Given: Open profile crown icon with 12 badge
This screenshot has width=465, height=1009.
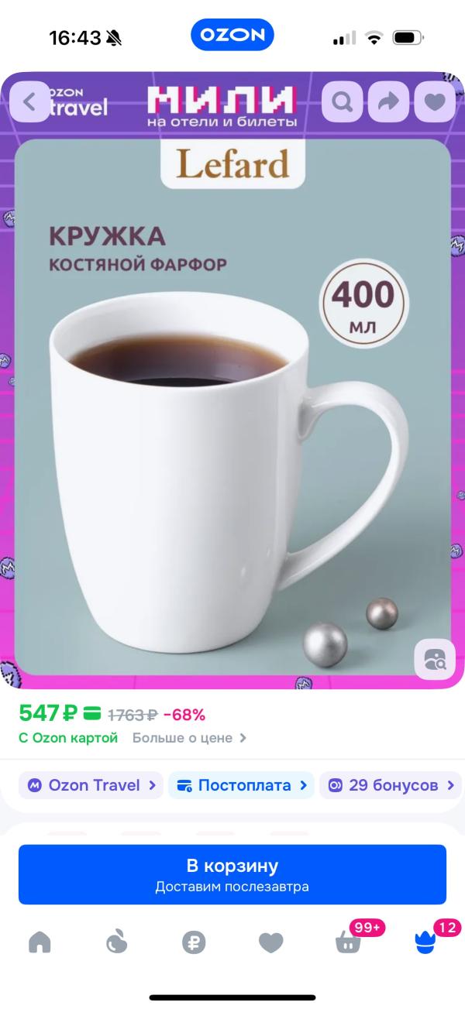Looking at the screenshot, I should tap(425, 941).
